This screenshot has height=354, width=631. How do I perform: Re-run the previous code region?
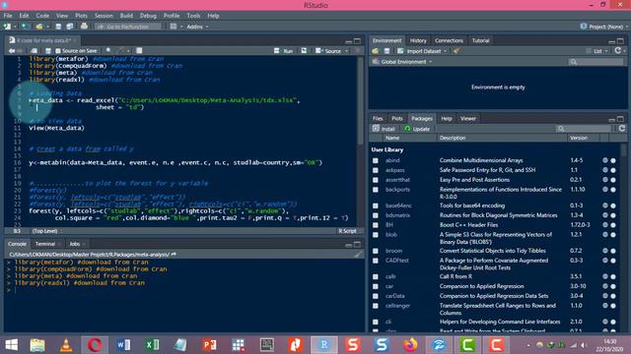(x=305, y=51)
